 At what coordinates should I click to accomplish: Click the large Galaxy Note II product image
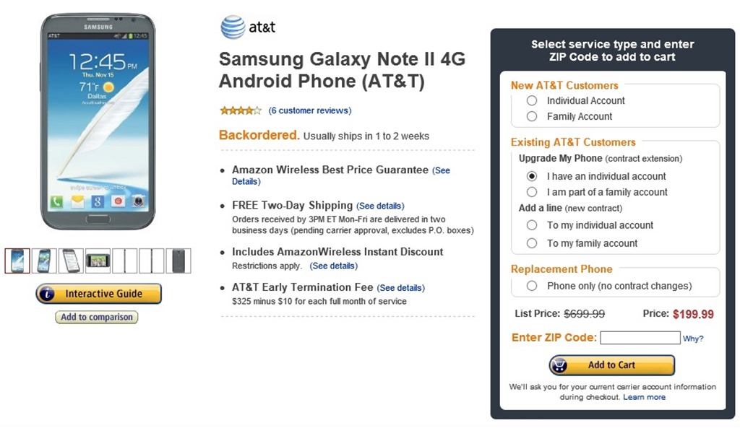click(98, 123)
